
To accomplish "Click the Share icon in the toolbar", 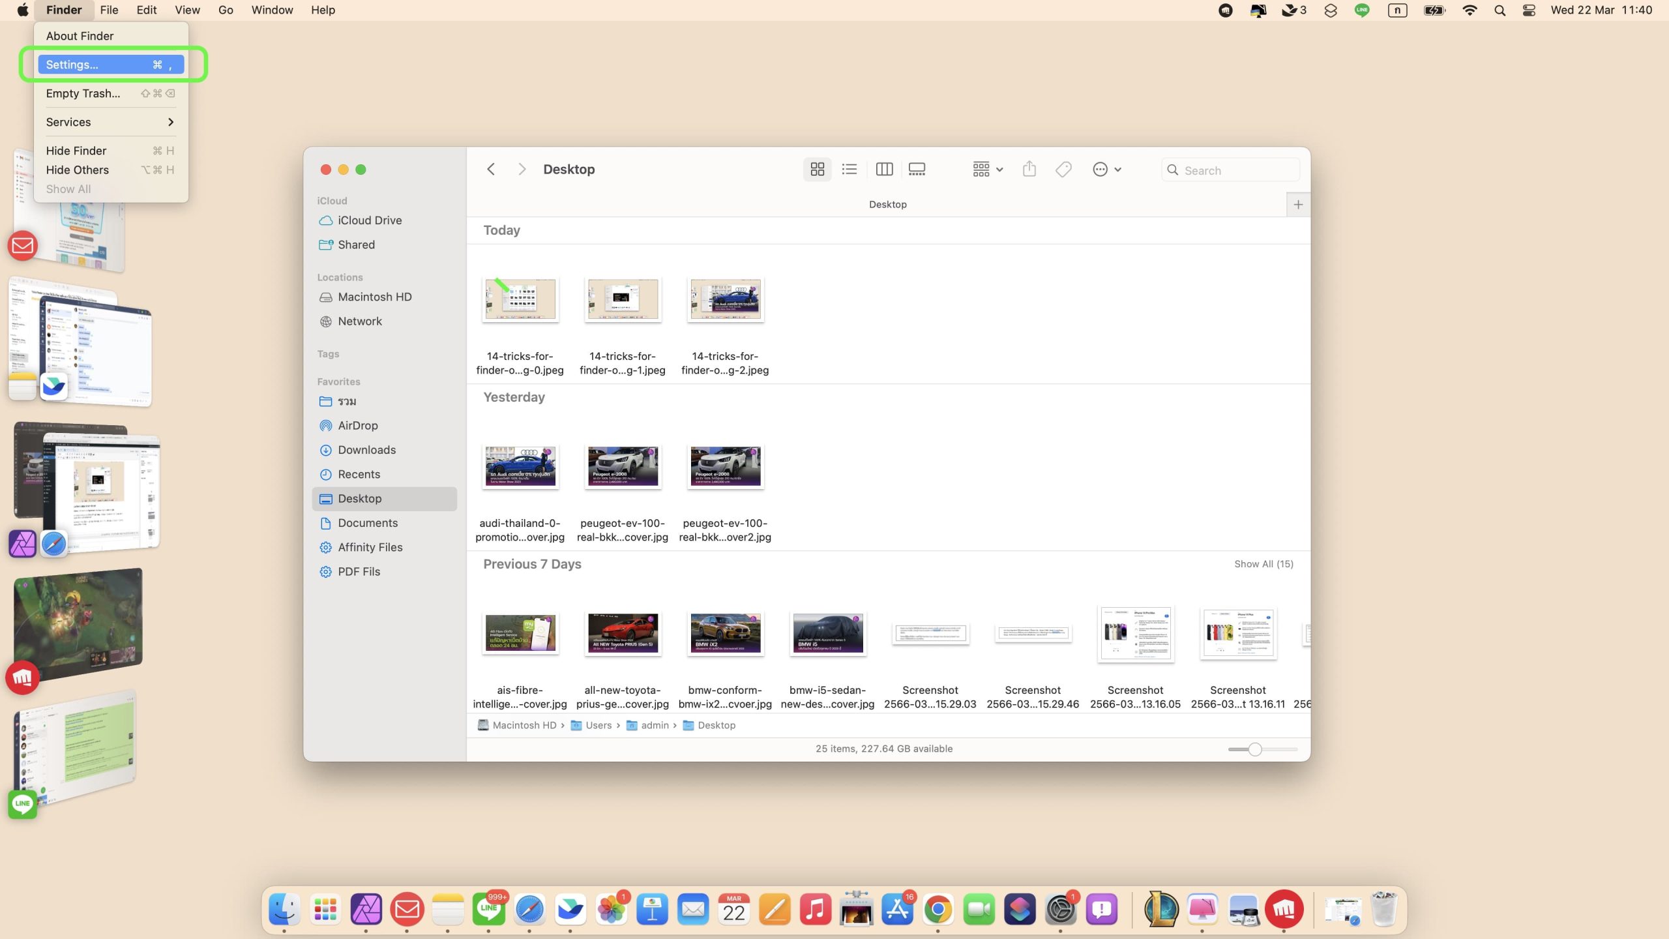I will pyautogui.click(x=1029, y=170).
